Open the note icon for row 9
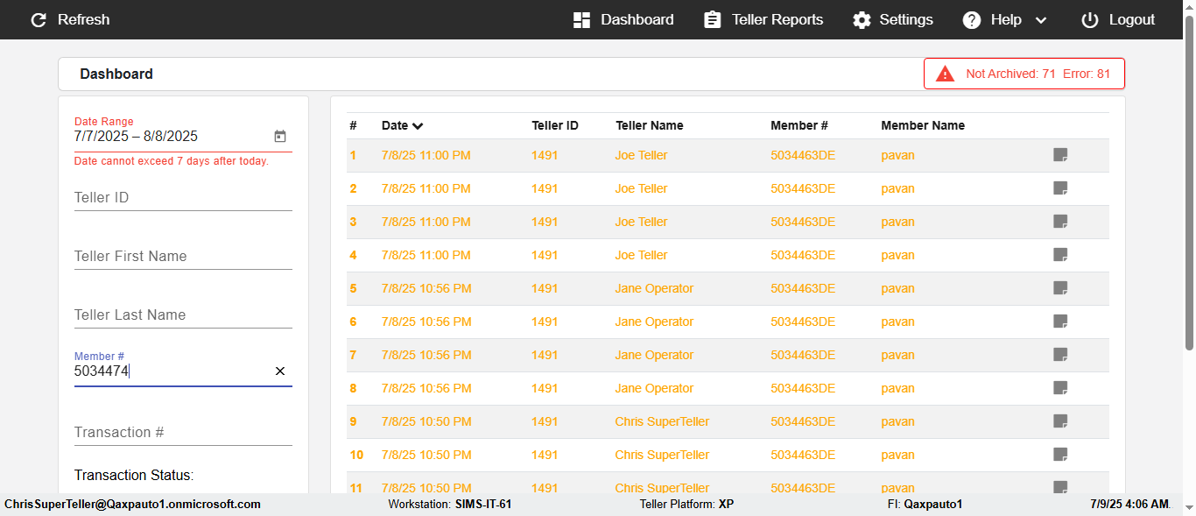1196x516 pixels. tap(1060, 421)
